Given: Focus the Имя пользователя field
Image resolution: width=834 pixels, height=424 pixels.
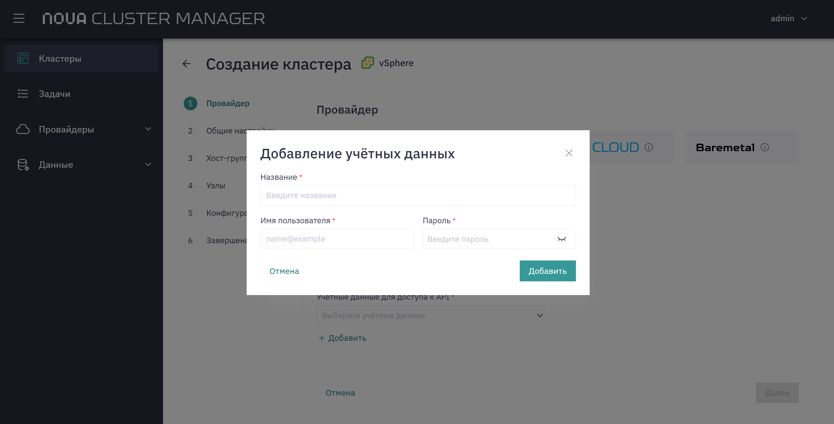Looking at the screenshot, I should [x=337, y=239].
